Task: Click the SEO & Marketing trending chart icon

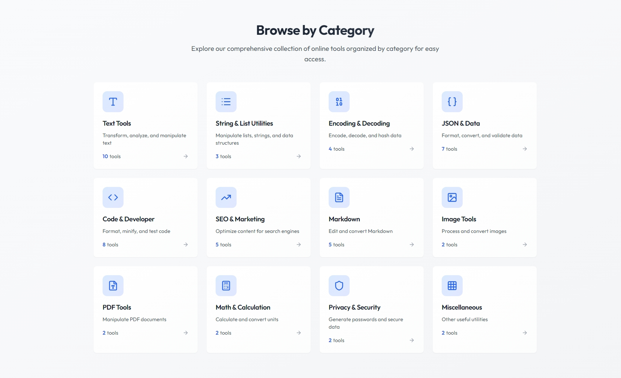Action: (x=226, y=197)
